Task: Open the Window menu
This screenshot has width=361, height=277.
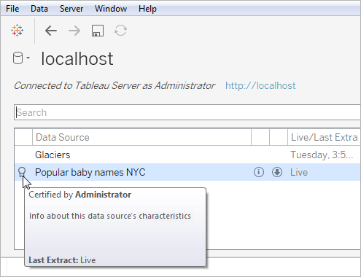Action: (x=111, y=9)
